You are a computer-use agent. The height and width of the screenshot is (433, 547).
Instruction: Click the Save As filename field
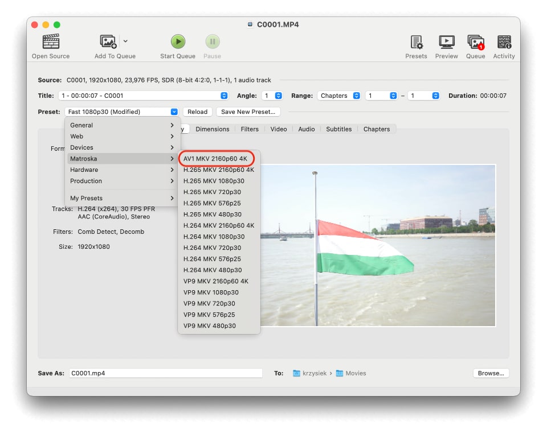coord(165,373)
